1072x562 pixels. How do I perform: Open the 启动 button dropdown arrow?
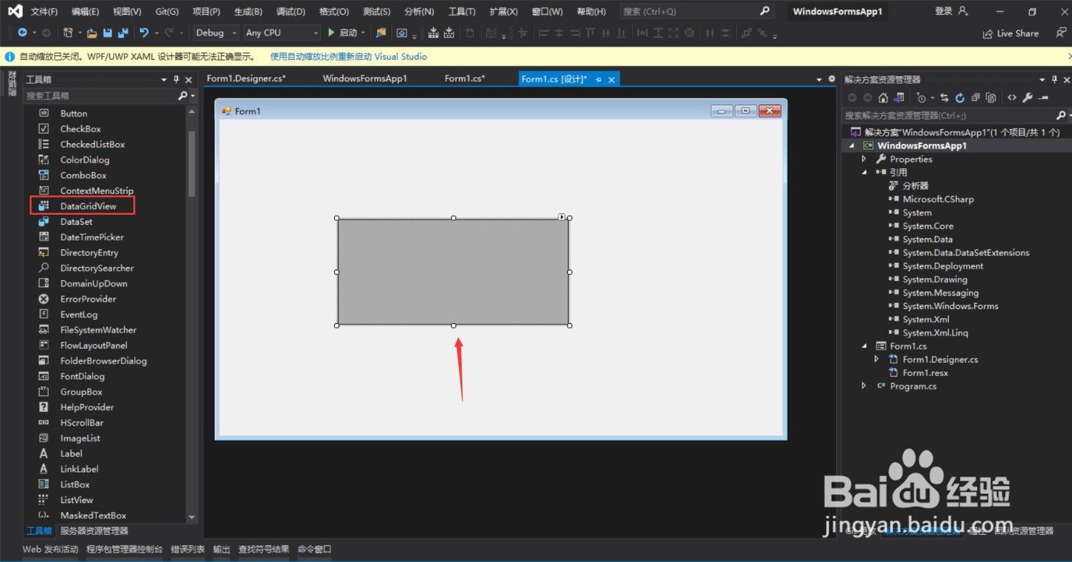363,33
